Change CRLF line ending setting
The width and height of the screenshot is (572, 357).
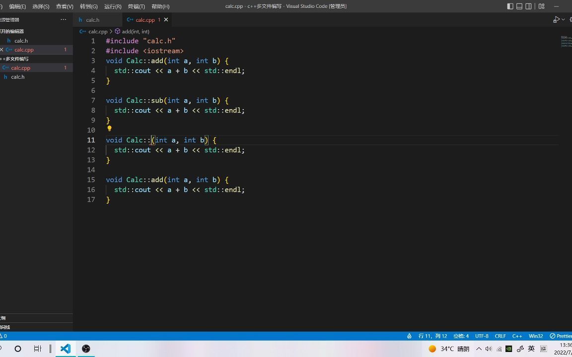coord(500,336)
